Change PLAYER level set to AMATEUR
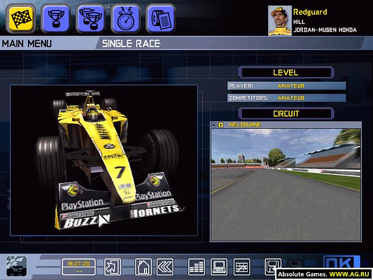Screen dimensions: 373x280 (x=287, y=86)
